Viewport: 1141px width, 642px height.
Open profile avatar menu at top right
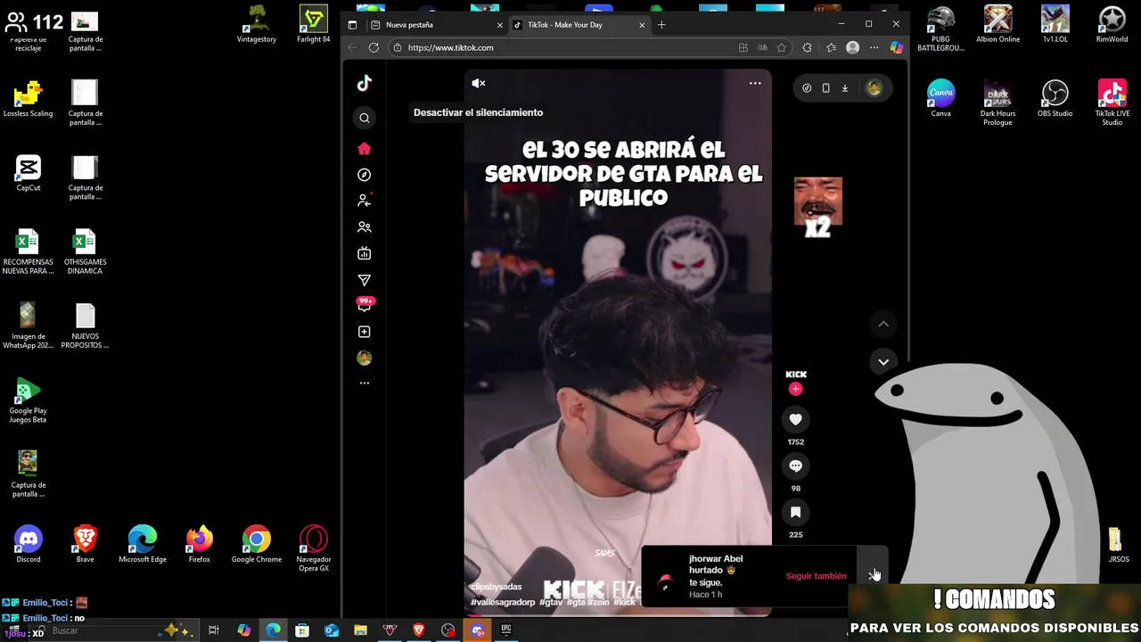coord(874,87)
